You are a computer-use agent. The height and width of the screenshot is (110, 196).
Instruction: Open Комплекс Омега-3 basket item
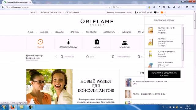[166, 28]
